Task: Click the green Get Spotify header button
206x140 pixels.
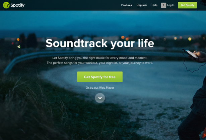Action: (187, 5)
